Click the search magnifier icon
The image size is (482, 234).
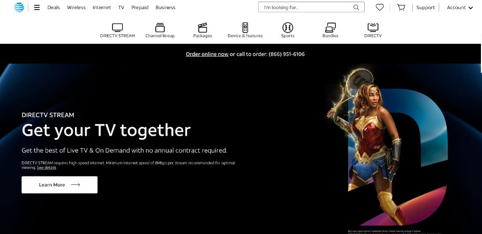coord(356,7)
